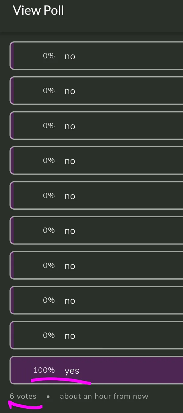Pick the last "no" option above yes

(96, 335)
